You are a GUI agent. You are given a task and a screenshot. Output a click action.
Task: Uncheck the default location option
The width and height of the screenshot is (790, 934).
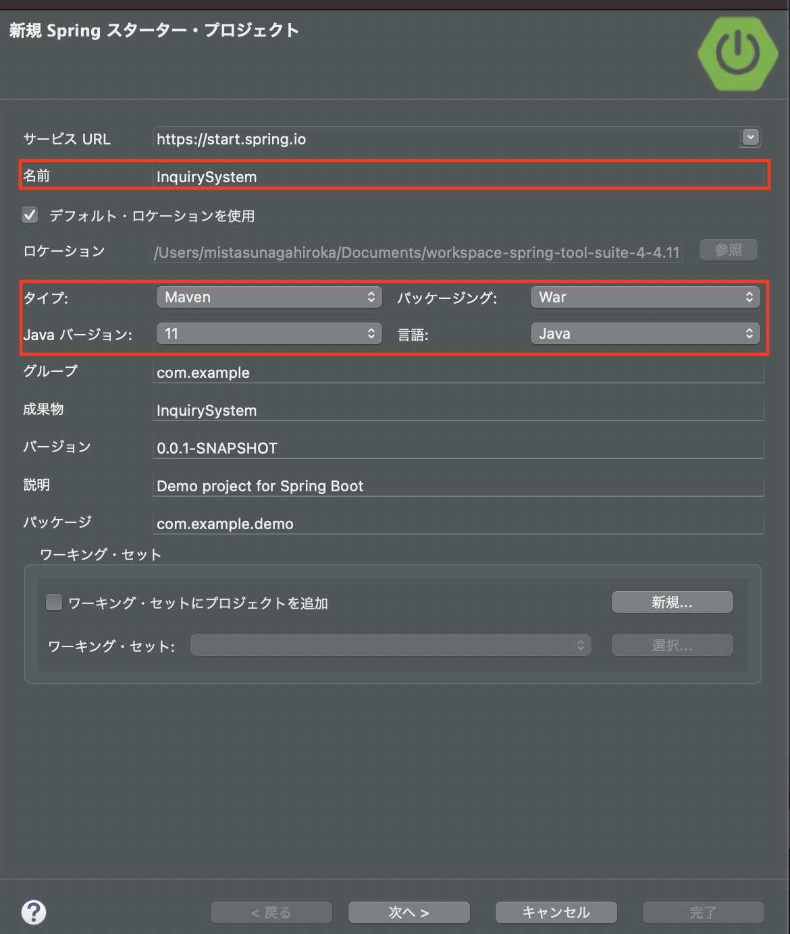coord(30,214)
